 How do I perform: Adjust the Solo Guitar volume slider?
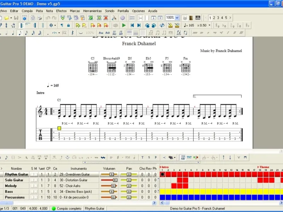(115, 180)
